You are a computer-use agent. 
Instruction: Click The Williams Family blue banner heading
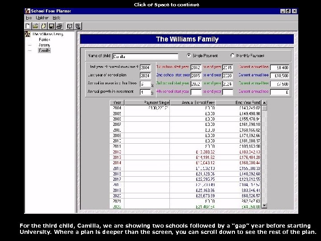[x=187, y=39]
